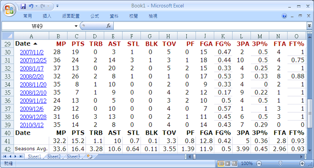The image size is (314, 168).
Task: Open the 2008/2/20 date link
Action: [32, 77]
